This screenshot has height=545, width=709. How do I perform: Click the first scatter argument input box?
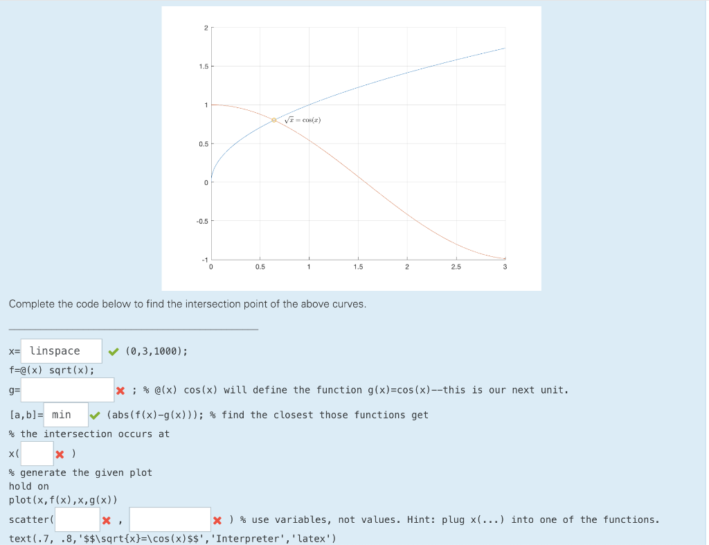tap(77, 519)
